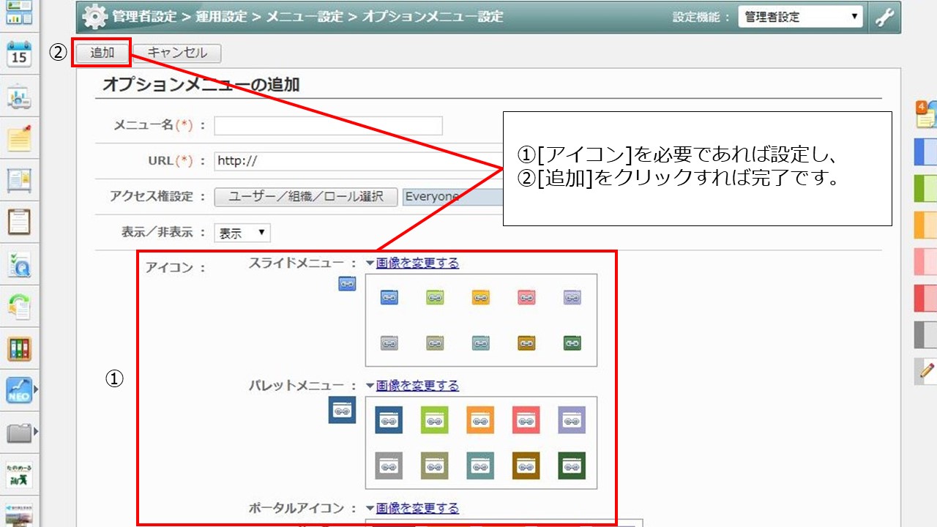
Task: Open the blue NEO chart icon
Action: coord(19,390)
